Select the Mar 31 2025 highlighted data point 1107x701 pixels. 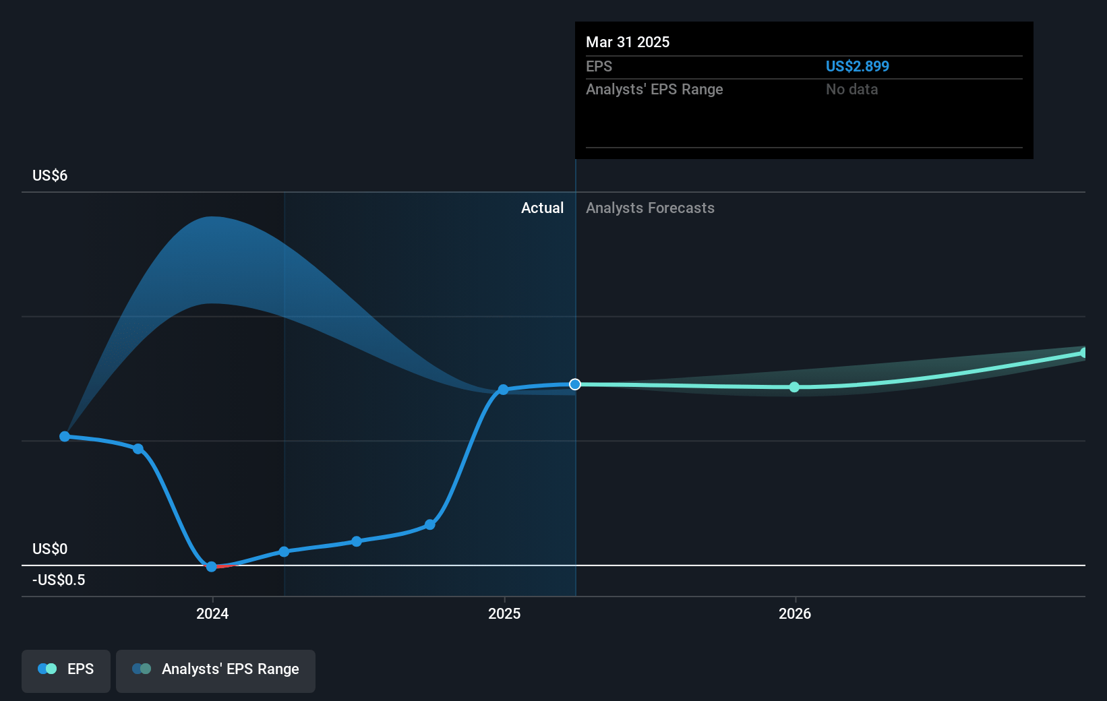[575, 384]
